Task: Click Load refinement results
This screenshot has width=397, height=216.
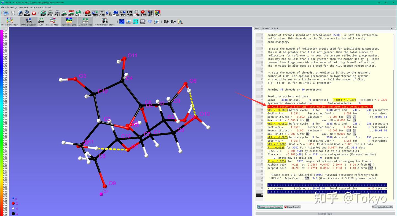Action: (270, 207)
